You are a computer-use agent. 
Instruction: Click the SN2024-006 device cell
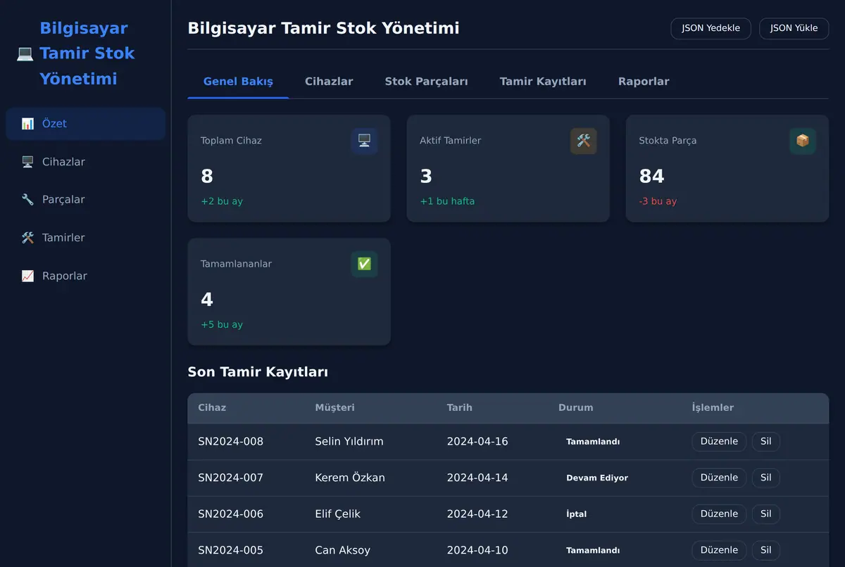230,514
